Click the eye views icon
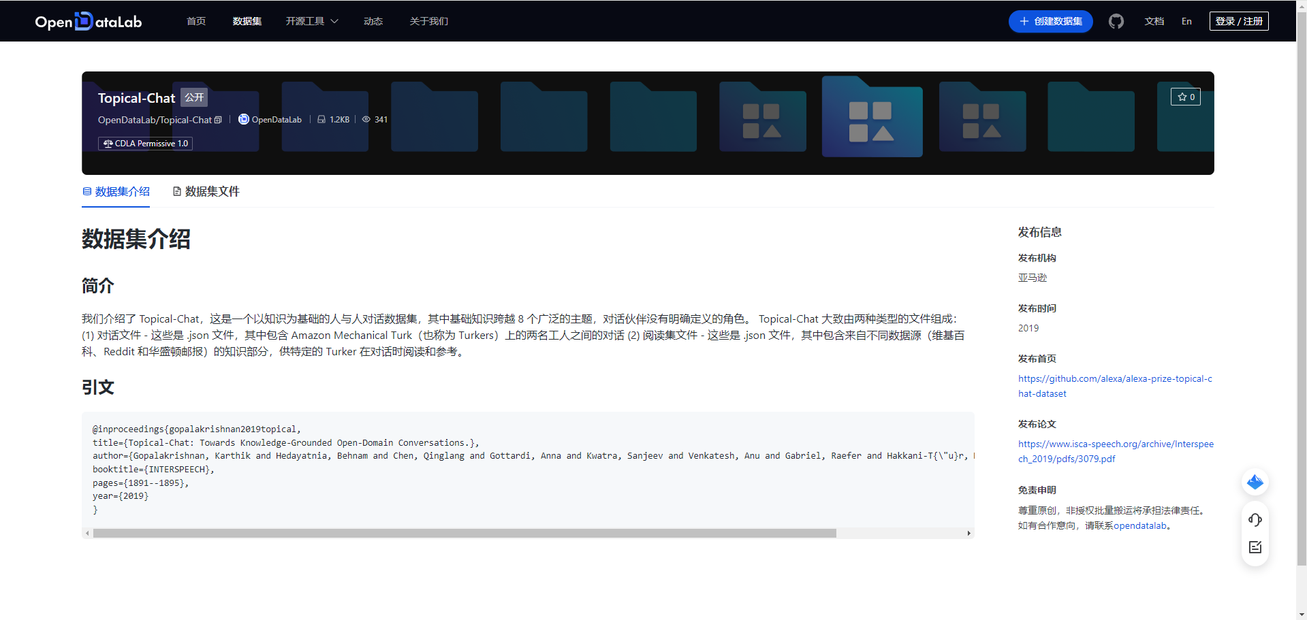Viewport: 1307px width, 620px height. point(366,119)
